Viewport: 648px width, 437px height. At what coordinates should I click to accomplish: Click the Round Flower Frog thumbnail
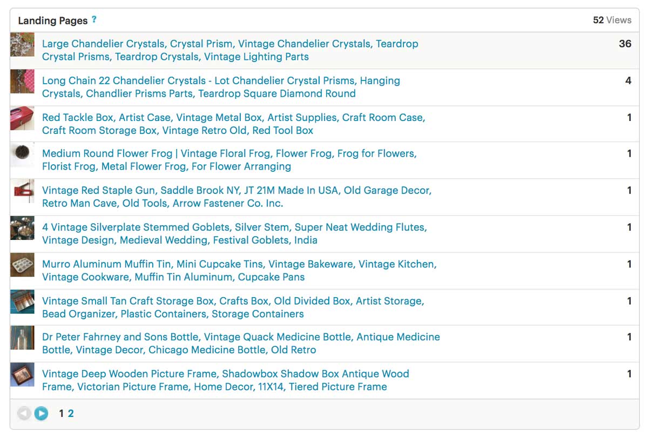(x=22, y=155)
